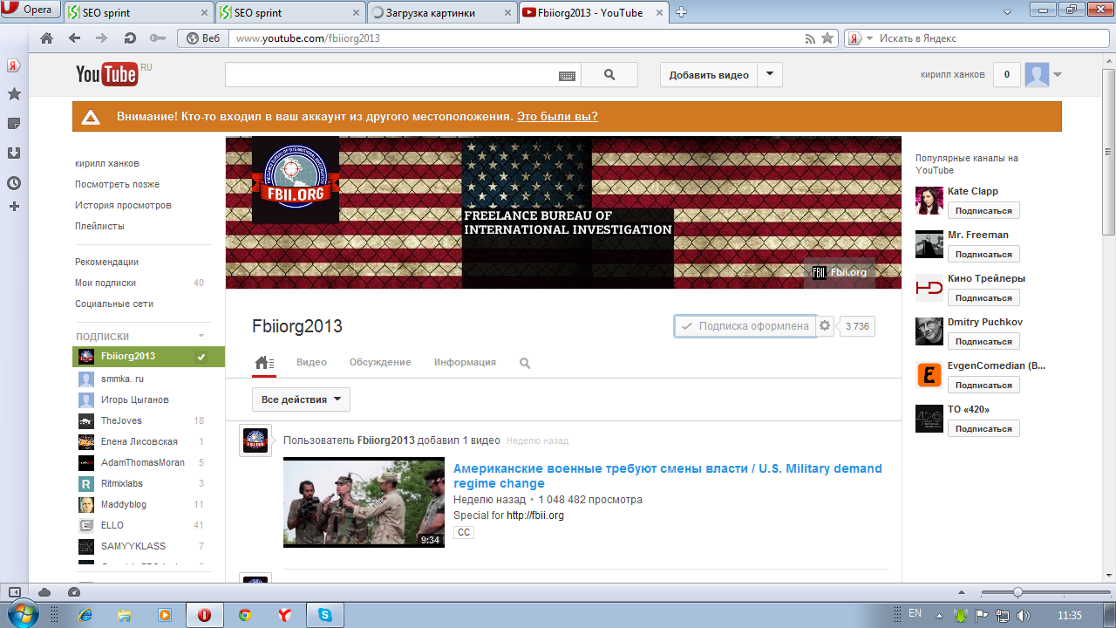Open the Opera main menu button

coord(32,10)
